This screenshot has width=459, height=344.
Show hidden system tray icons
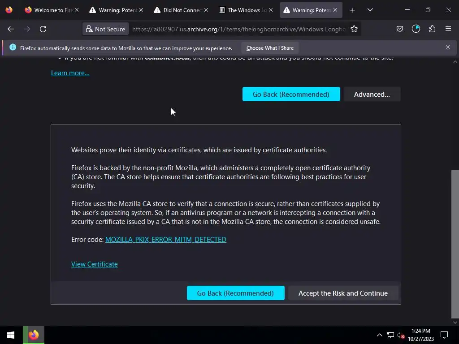[379, 335]
